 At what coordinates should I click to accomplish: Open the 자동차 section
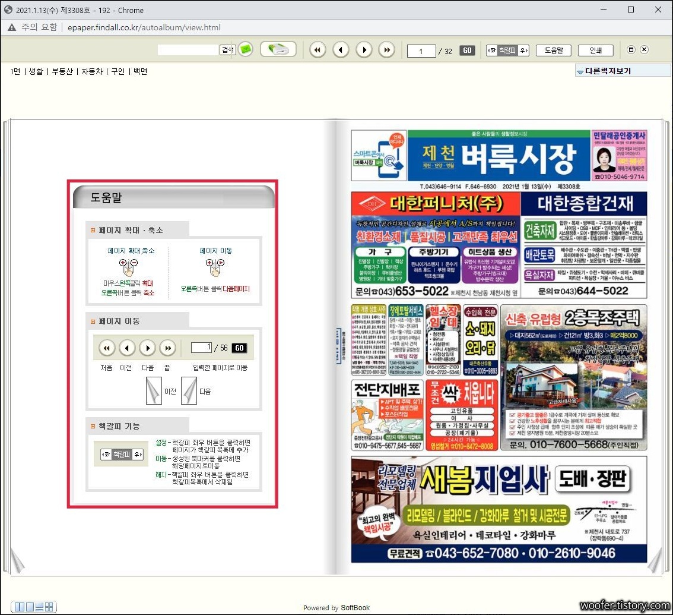(92, 71)
